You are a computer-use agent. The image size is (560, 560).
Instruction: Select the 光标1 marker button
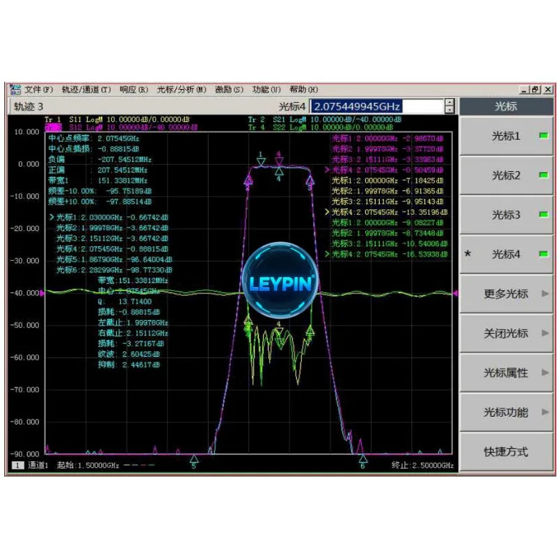pyautogui.click(x=506, y=136)
